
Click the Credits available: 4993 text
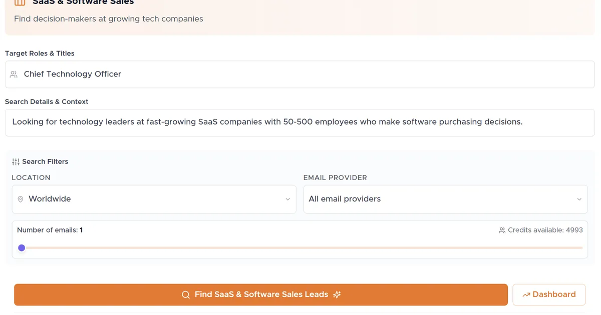545,230
